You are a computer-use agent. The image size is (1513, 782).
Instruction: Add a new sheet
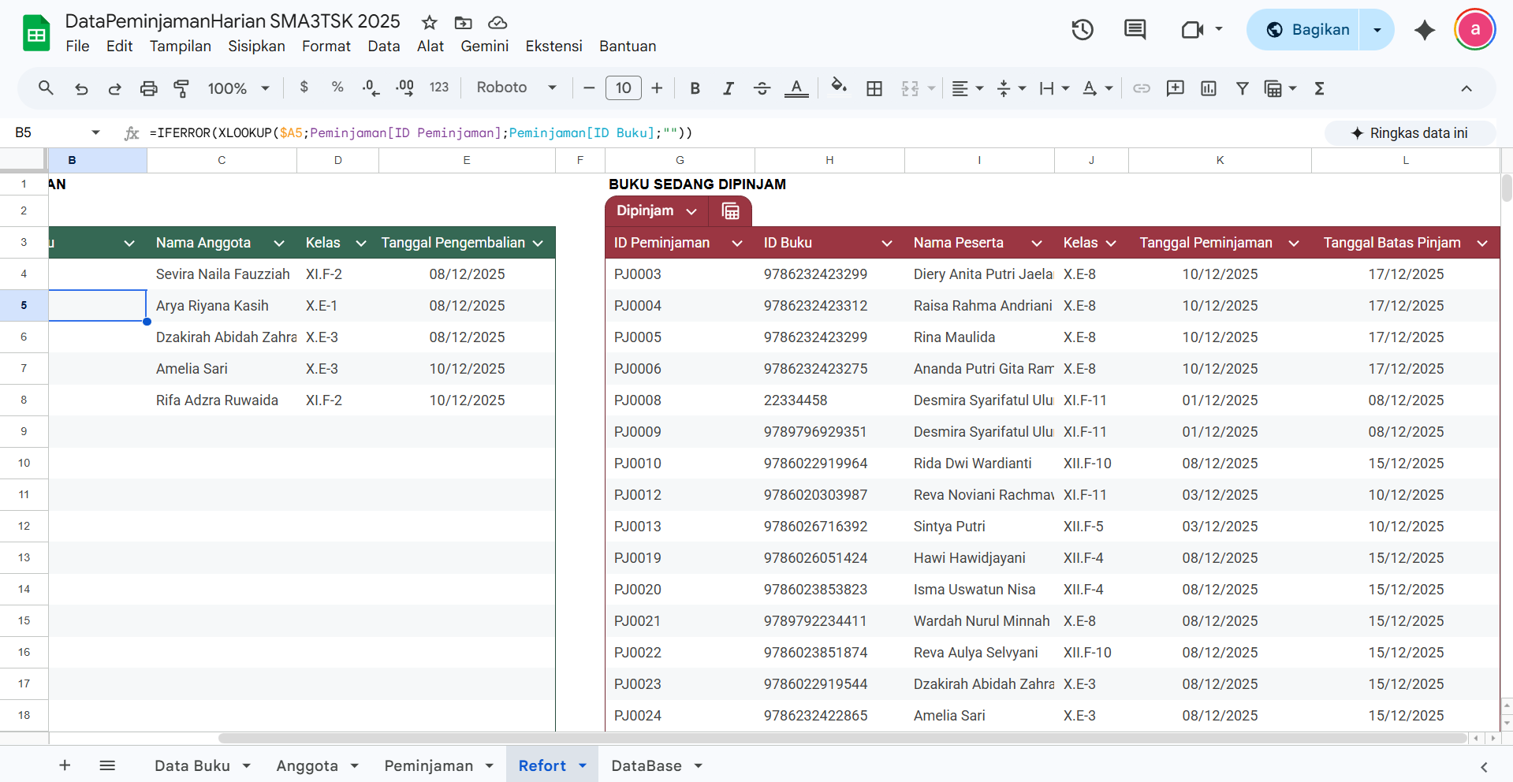[65, 765]
